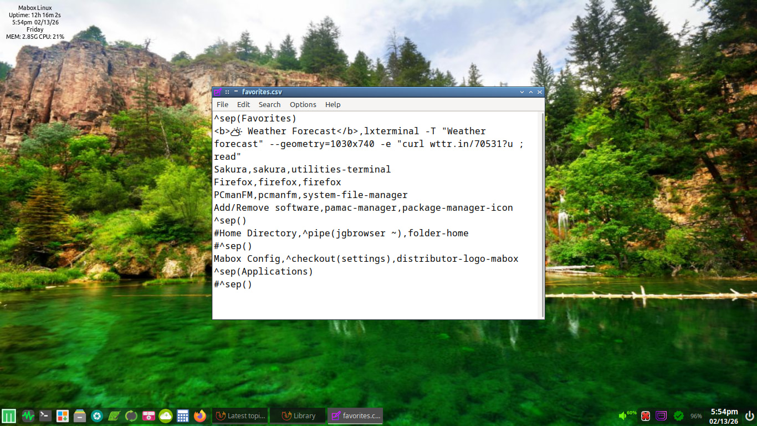Switch to the Library window in taskbar
This screenshot has width=757, height=426.
(298, 415)
